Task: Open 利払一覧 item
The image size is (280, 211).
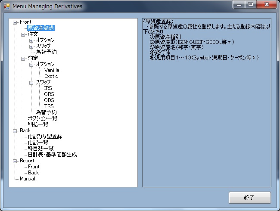Action: (38, 124)
